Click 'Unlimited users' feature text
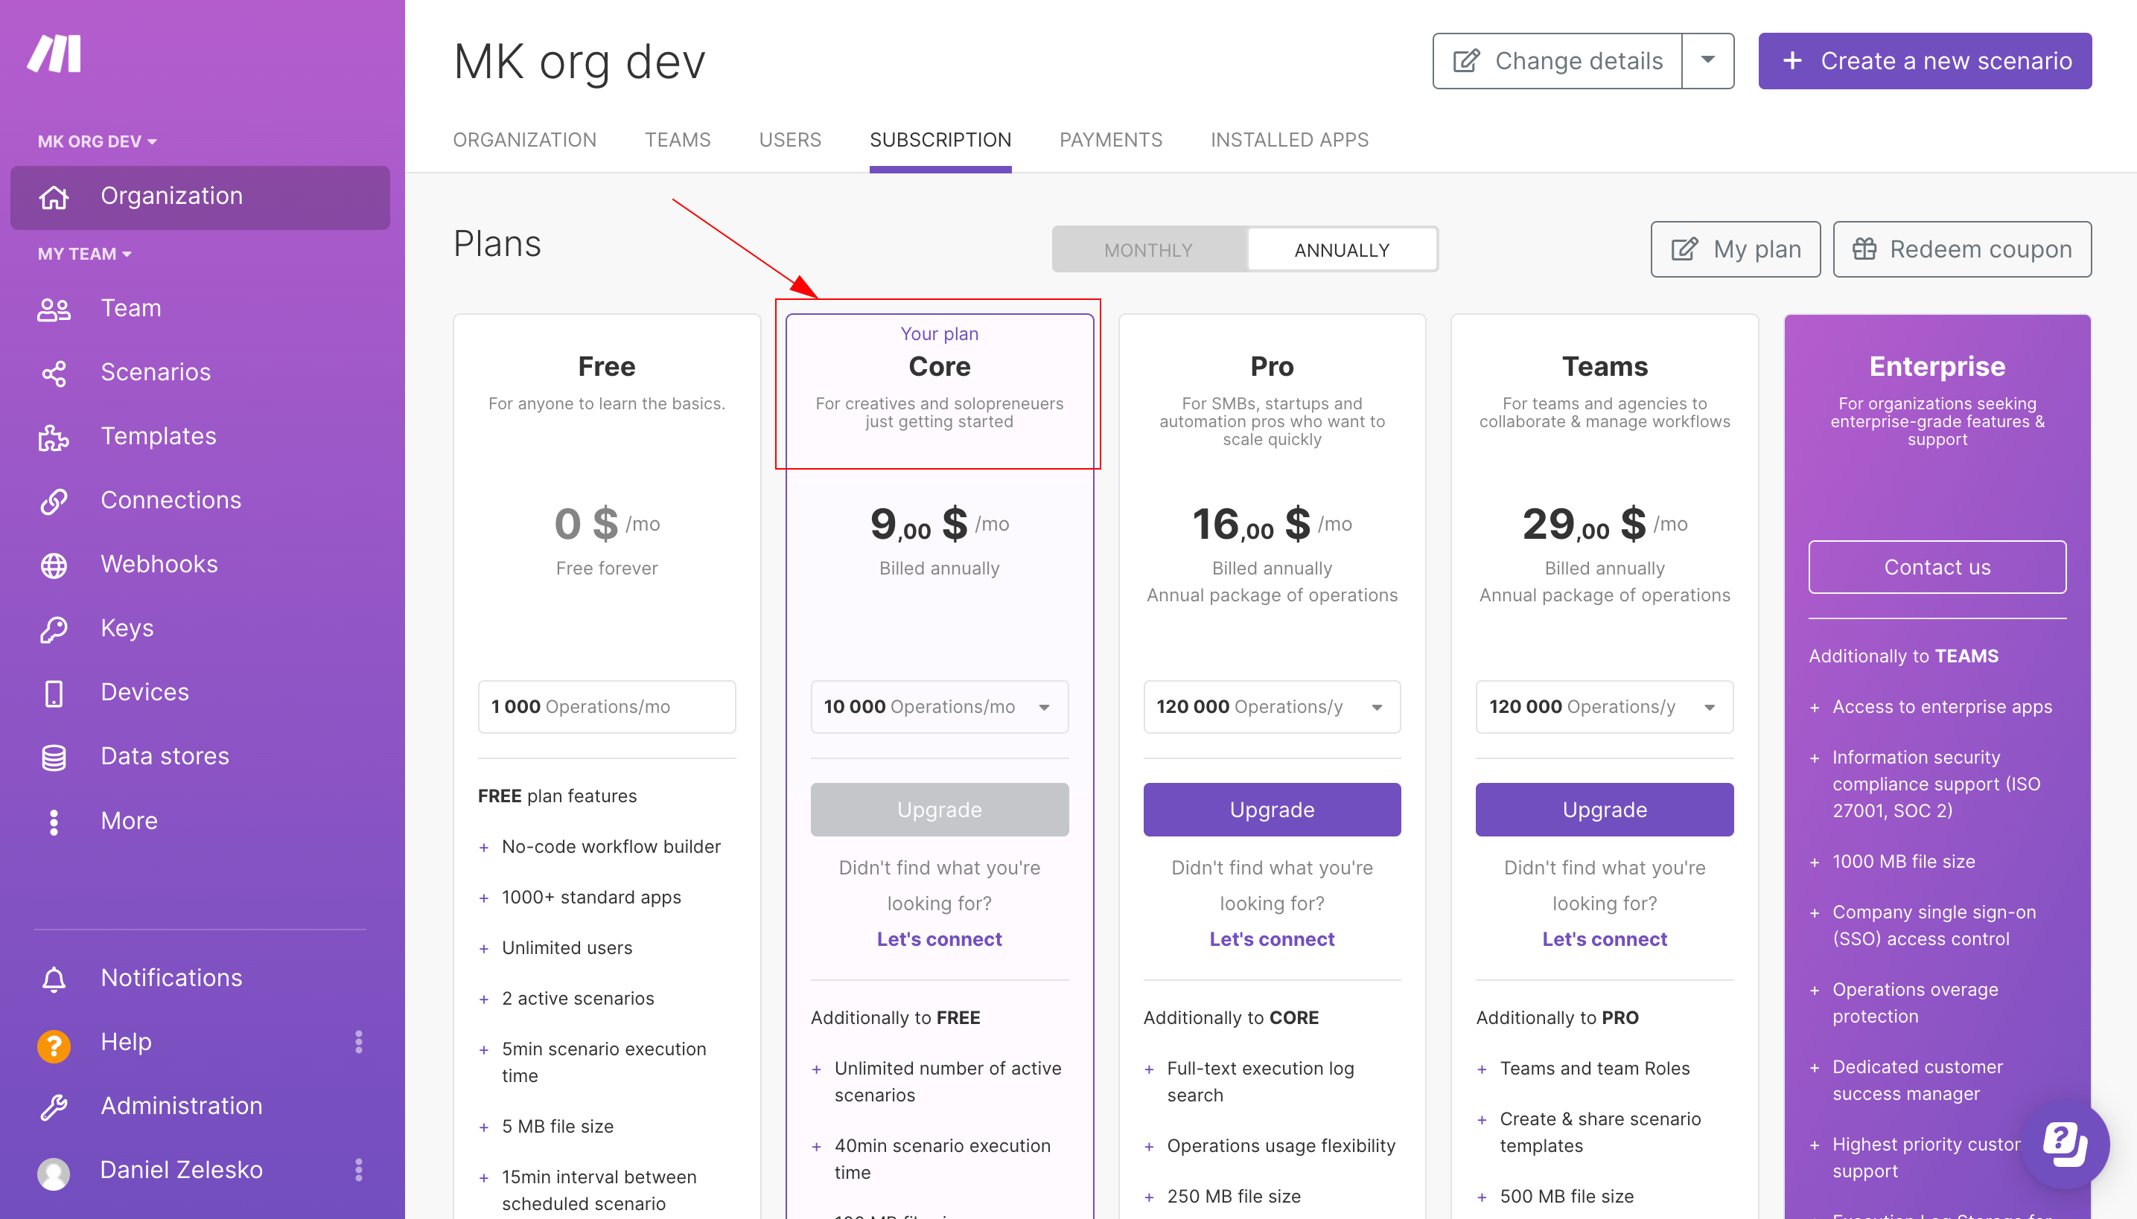The image size is (2137, 1219). point(567,948)
